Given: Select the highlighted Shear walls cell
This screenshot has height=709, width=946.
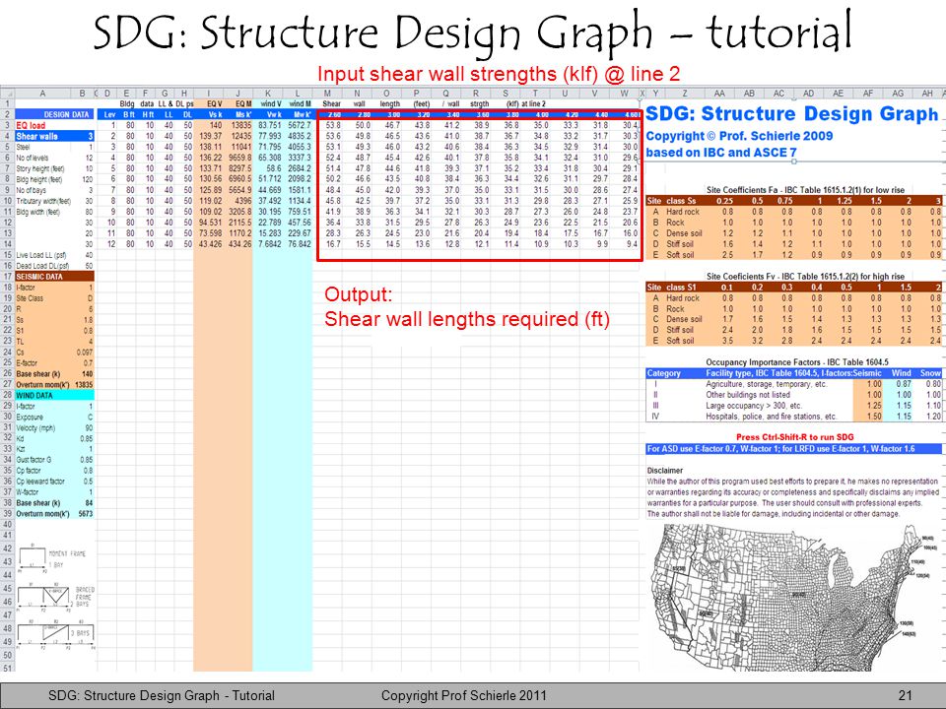Looking at the screenshot, I should point(54,136).
